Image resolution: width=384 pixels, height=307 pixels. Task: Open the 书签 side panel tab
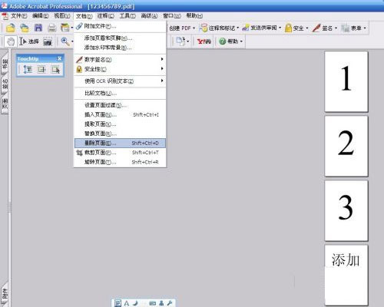pos(5,64)
